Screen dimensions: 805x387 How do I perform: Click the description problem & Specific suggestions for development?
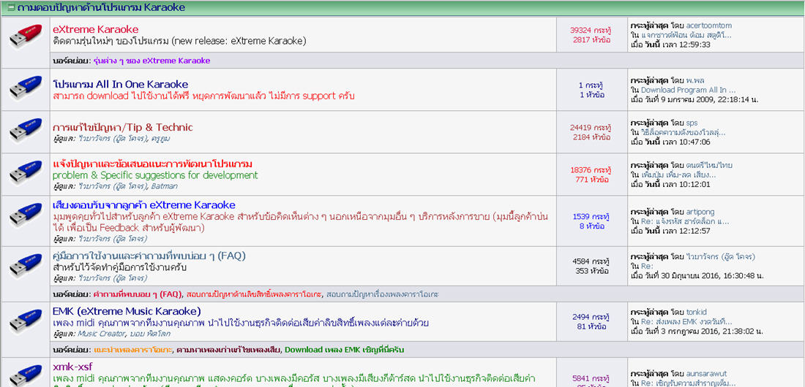[x=155, y=175]
